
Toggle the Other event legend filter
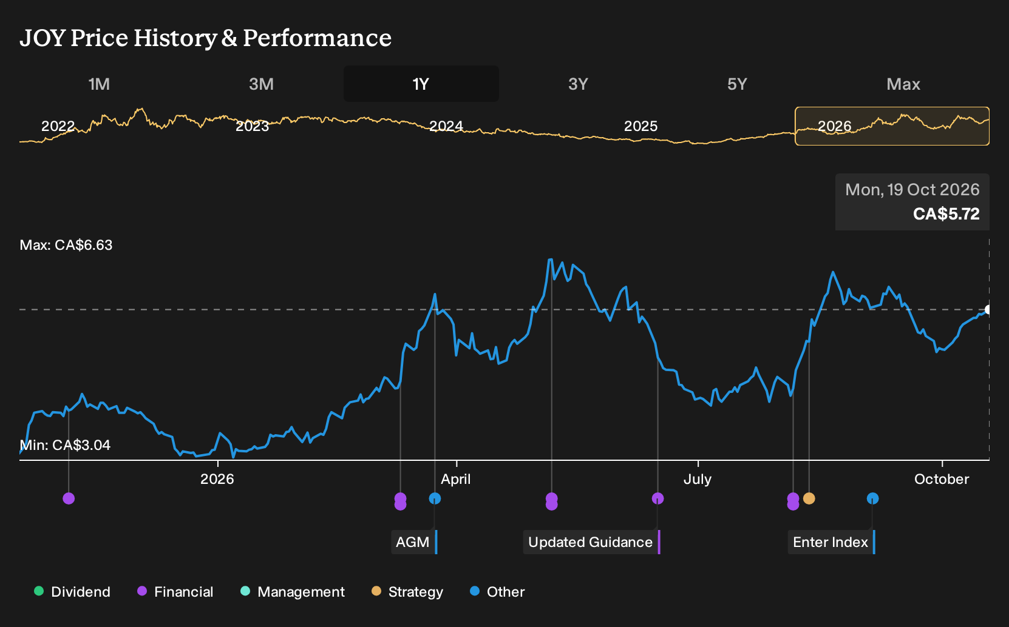click(497, 592)
